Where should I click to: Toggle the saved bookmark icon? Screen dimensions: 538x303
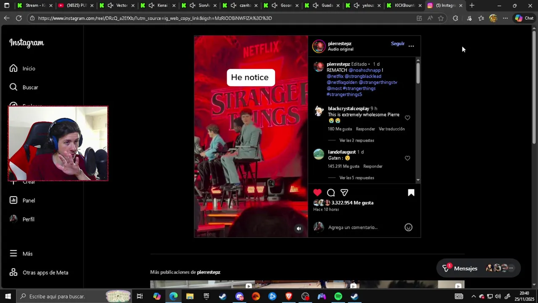point(411,192)
